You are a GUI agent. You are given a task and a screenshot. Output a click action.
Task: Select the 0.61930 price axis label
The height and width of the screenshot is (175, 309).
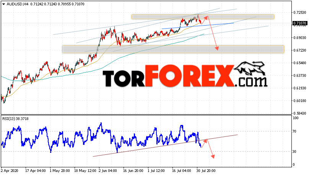[x=300, y=88]
